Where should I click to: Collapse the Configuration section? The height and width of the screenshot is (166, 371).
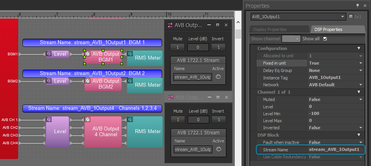pyautogui.click(x=359, y=48)
